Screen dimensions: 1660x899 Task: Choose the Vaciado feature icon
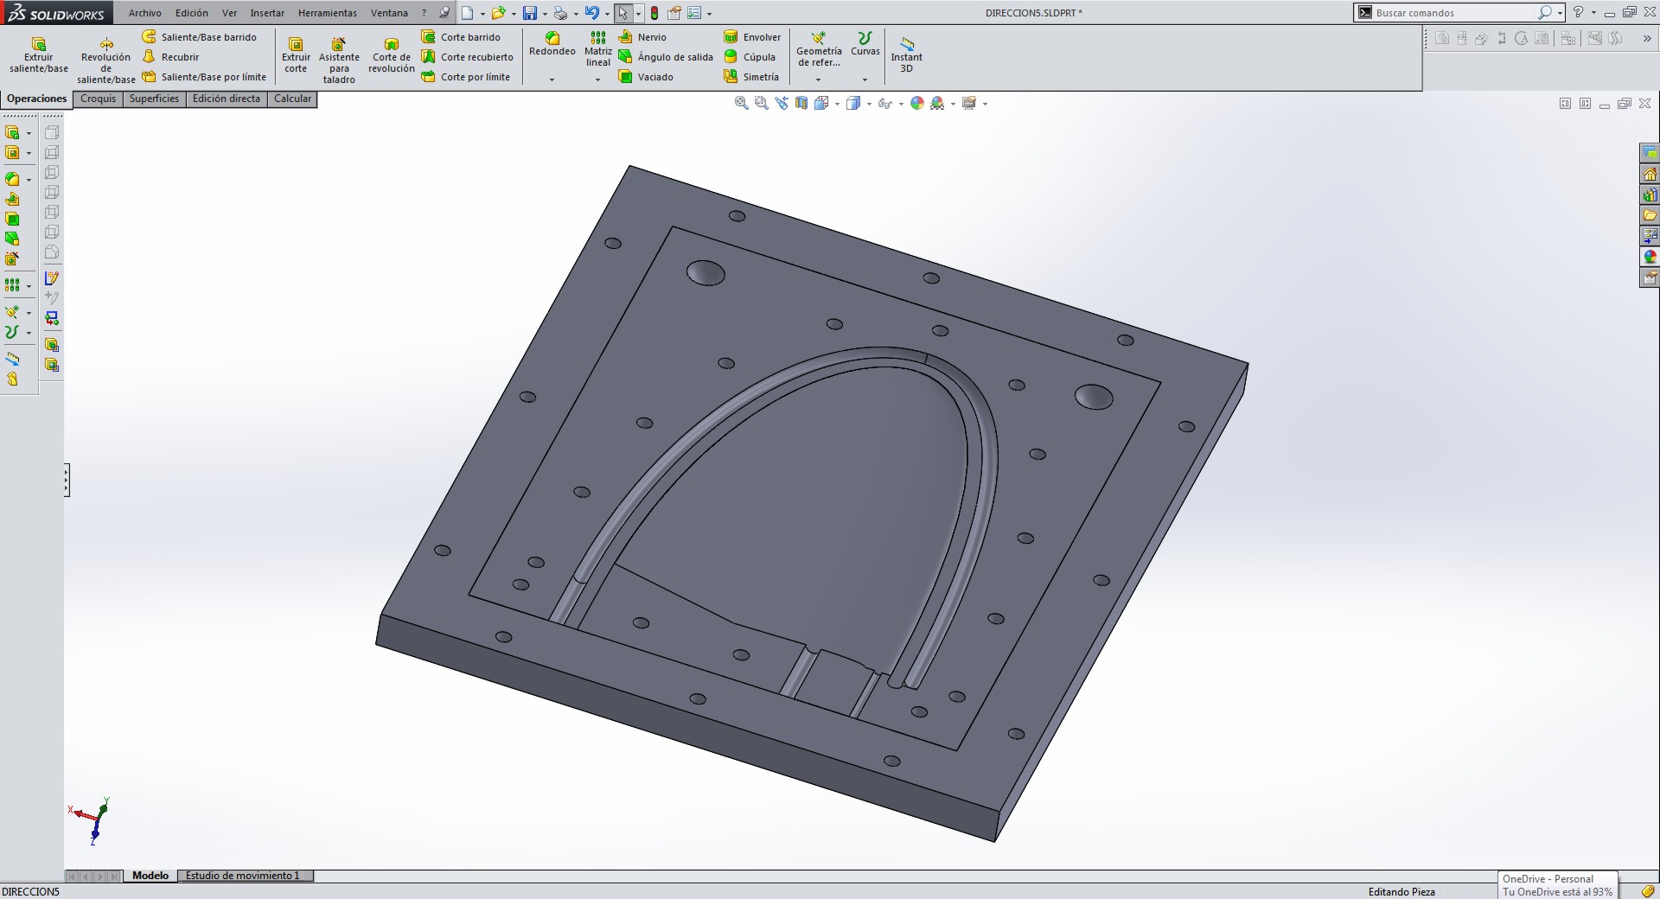pyautogui.click(x=626, y=77)
